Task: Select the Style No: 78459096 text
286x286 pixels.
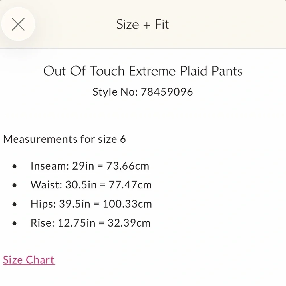Action: coord(142,92)
